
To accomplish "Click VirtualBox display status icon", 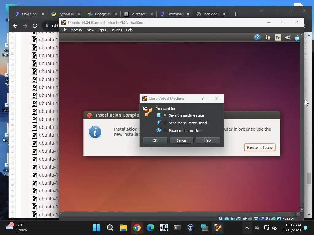I will pos(256,219).
